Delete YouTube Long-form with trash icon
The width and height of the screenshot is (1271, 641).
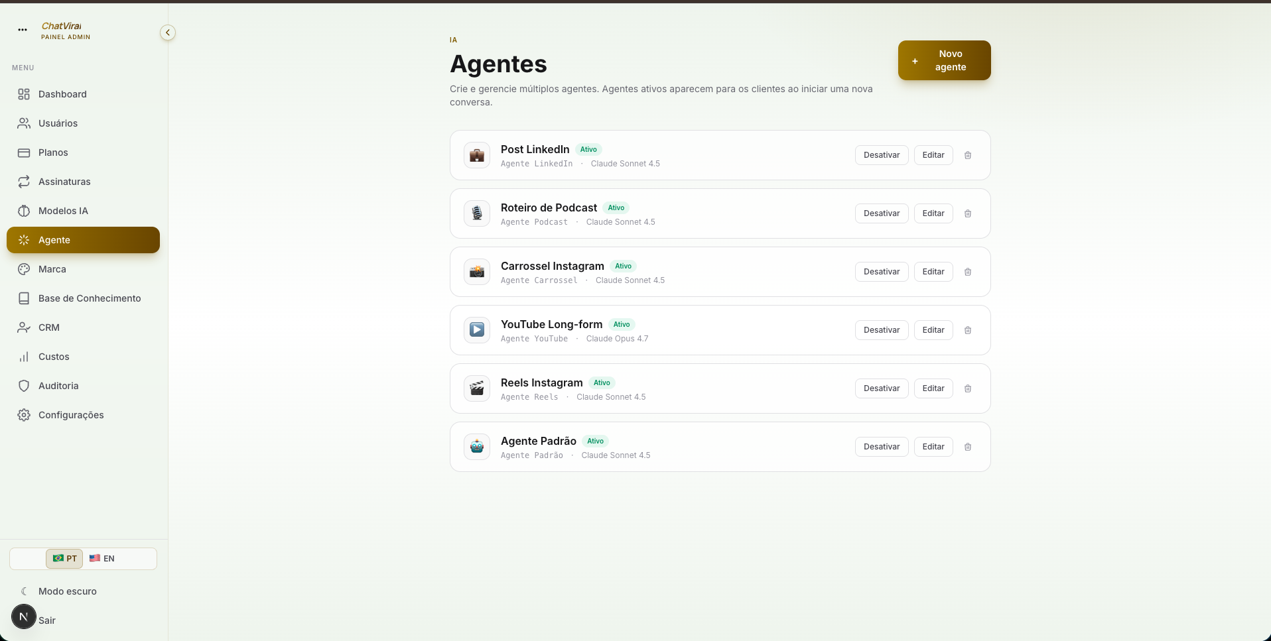pos(968,330)
